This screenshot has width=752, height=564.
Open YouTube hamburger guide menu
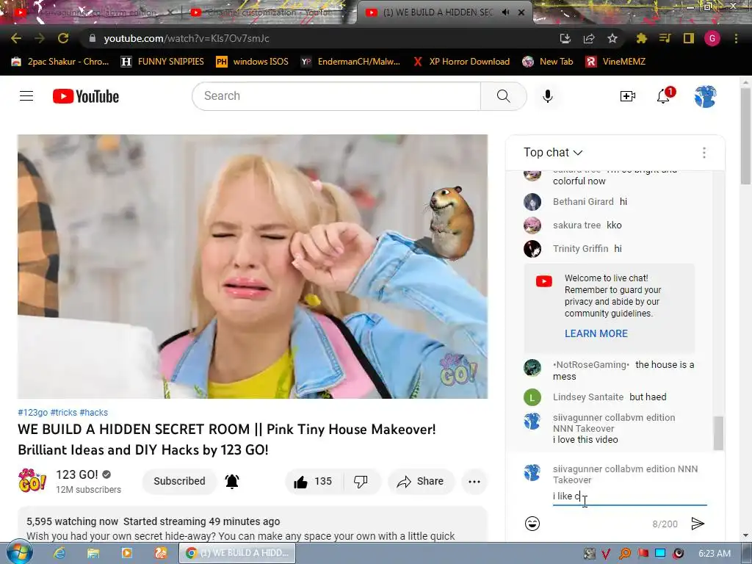tap(26, 96)
